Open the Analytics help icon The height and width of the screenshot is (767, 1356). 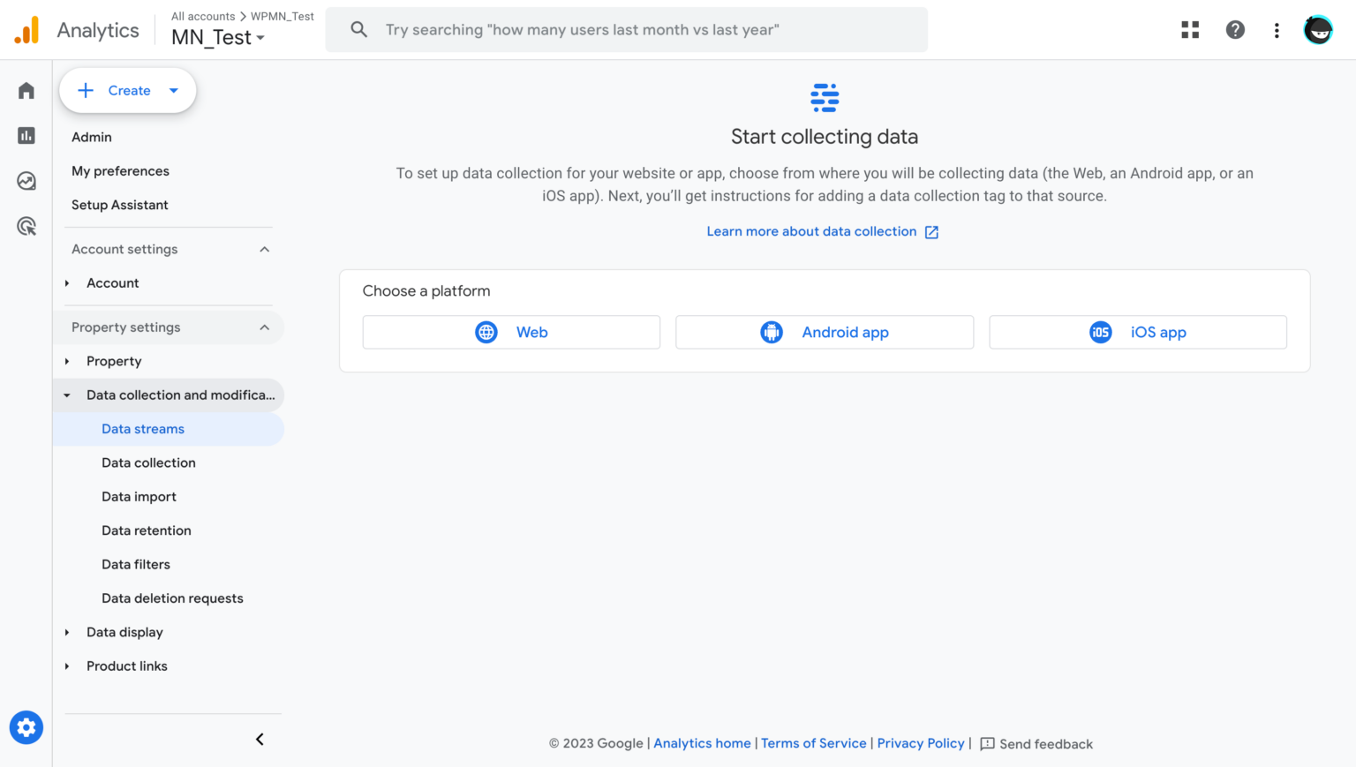(x=1235, y=29)
